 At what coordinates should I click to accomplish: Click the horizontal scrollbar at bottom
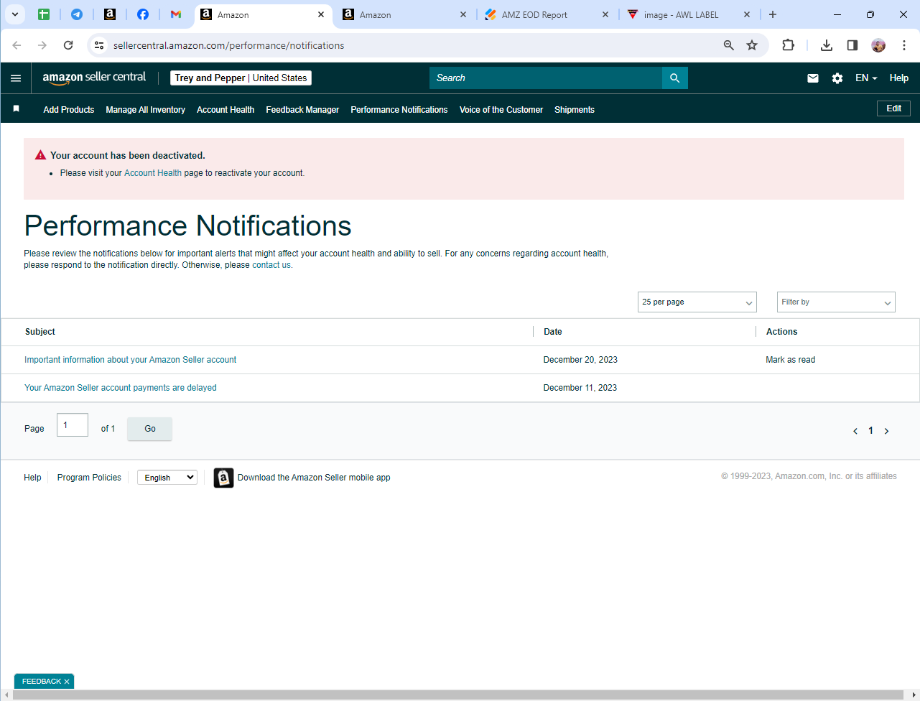click(458, 695)
